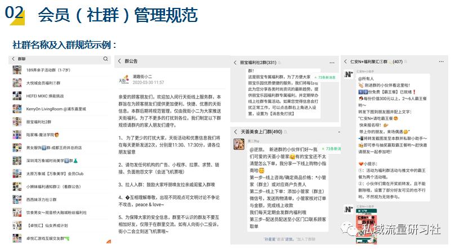Screen dimensions: 455x249
Task: Jump to new messages in 天荟美食上门群
Action: [x=331, y=149]
